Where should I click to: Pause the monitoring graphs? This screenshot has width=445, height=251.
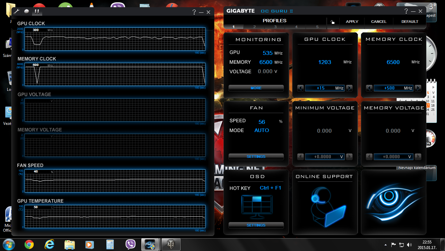coord(37,11)
